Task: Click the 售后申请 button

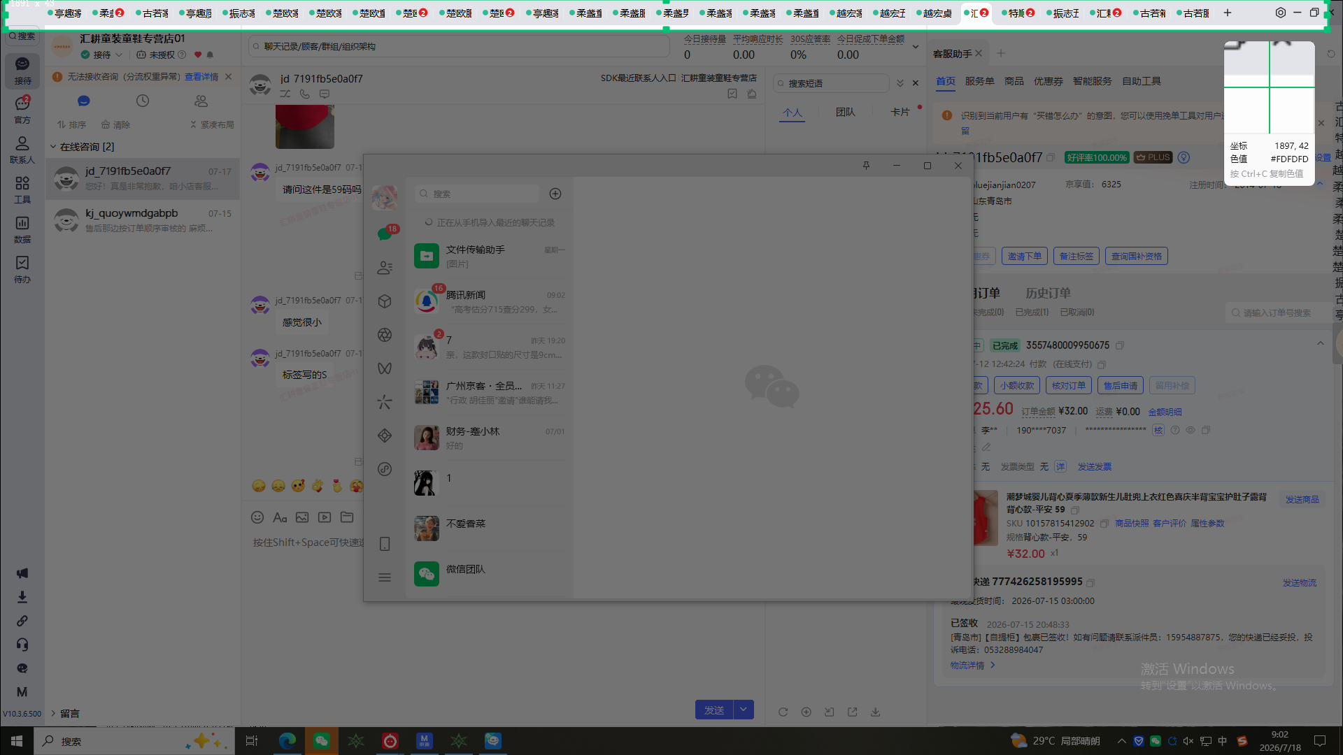Action: 1121,385
